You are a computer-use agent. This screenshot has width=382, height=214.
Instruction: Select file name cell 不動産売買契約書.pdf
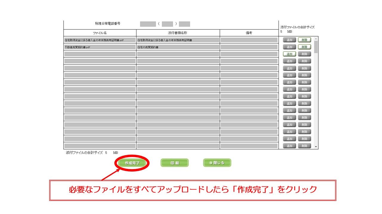click(x=100, y=47)
